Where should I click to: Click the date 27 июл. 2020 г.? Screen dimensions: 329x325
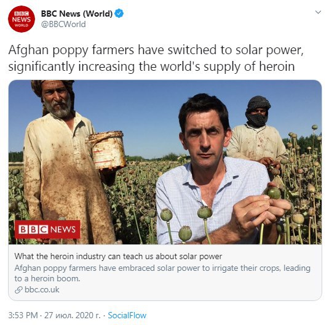[73, 315]
